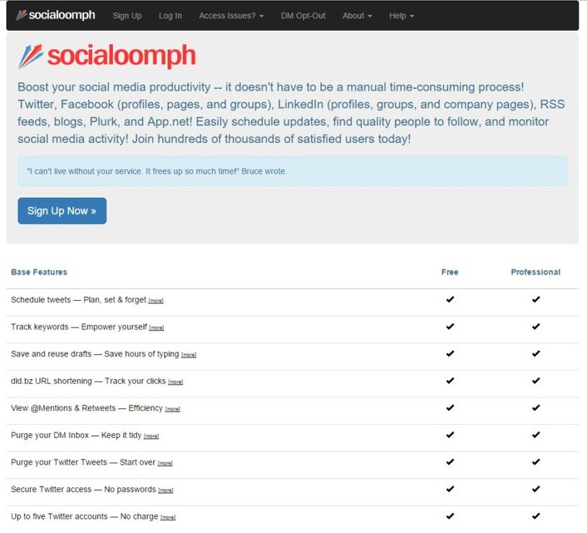
Task: Expand the Access Issues? dropdown
Action: [231, 15]
